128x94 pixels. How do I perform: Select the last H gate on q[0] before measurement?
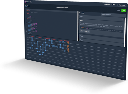pyautogui.click(x=63, y=42)
